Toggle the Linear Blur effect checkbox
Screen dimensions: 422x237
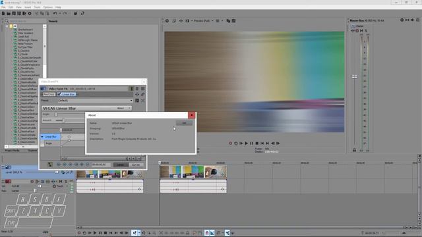[x=59, y=94]
